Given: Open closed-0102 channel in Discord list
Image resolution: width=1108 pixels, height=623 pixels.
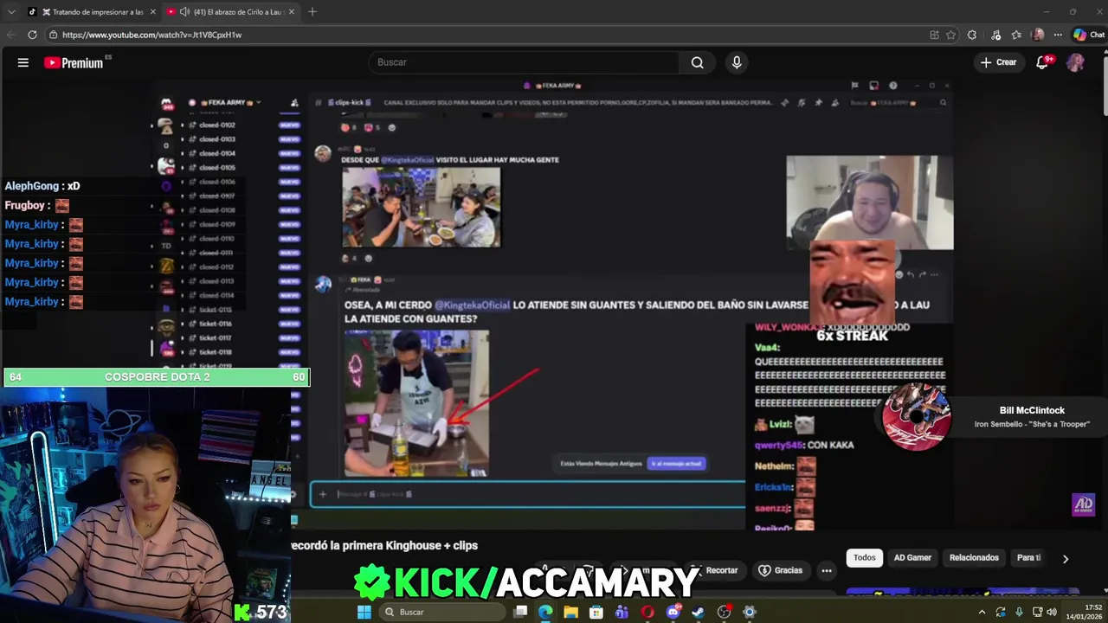Looking at the screenshot, I should coord(217,125).
